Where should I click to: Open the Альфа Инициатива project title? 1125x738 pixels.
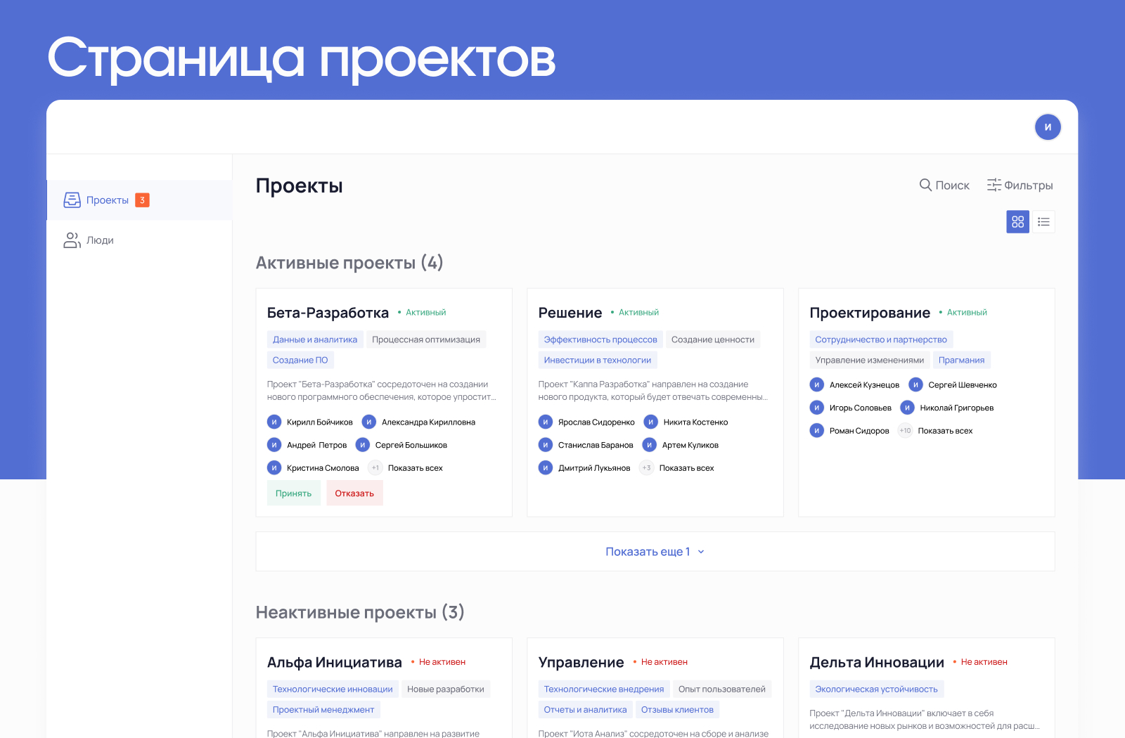334,662
